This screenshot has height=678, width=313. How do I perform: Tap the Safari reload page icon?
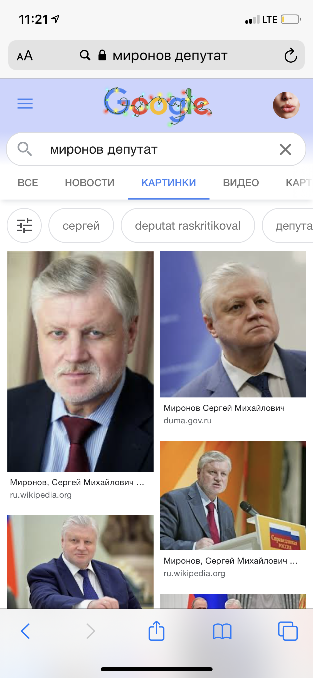coord(291,55)
